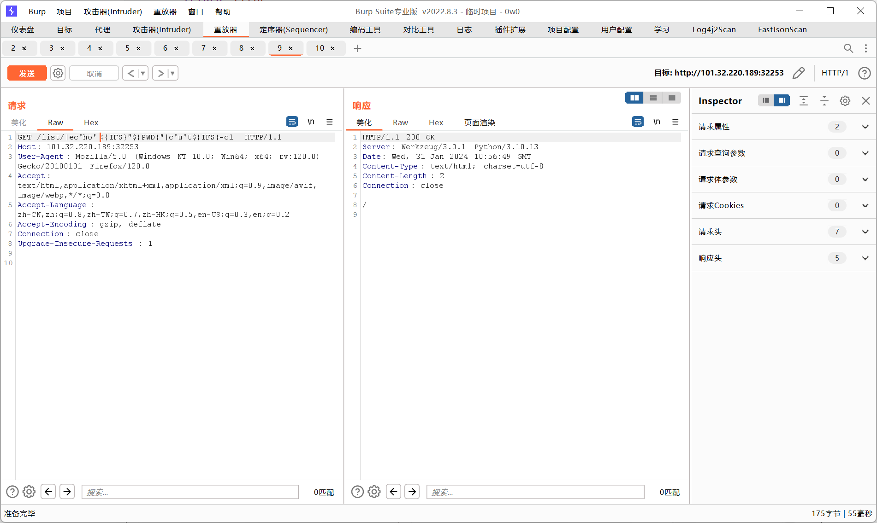Close repeater tab 5

pyautogui.click(x=138, y=48)
